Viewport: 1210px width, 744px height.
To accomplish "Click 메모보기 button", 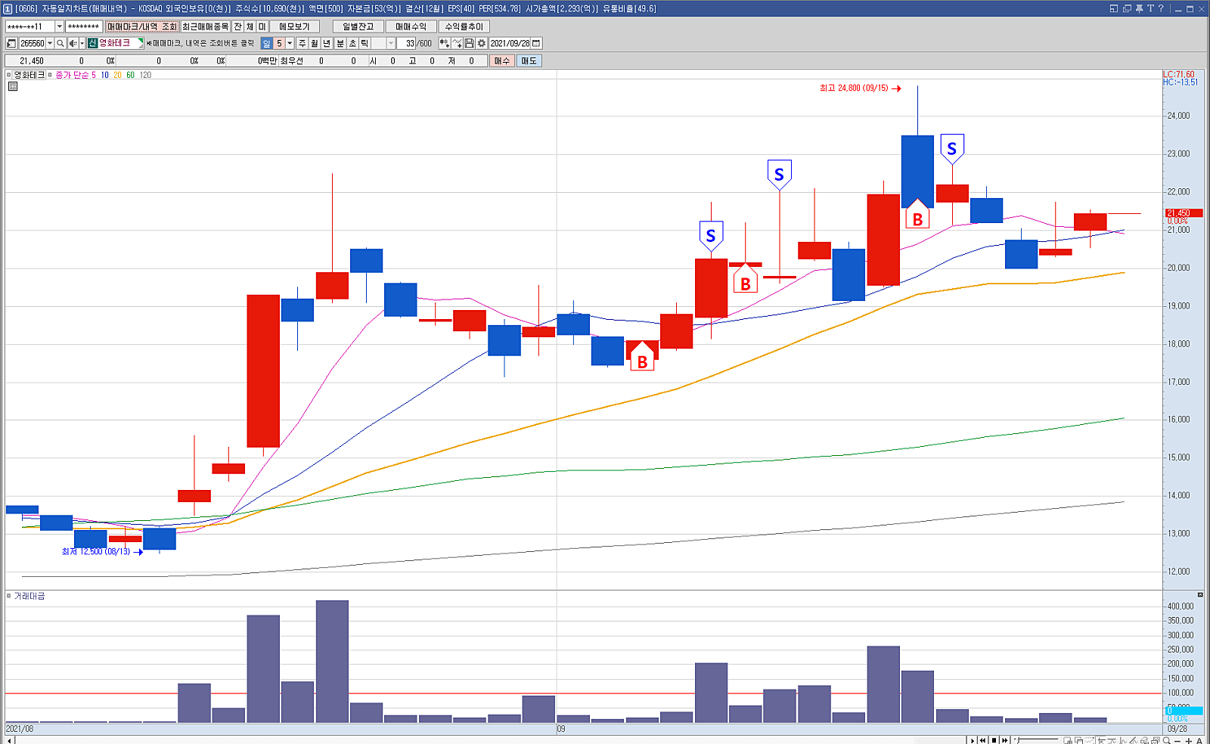I will click(x=294, y=26).
